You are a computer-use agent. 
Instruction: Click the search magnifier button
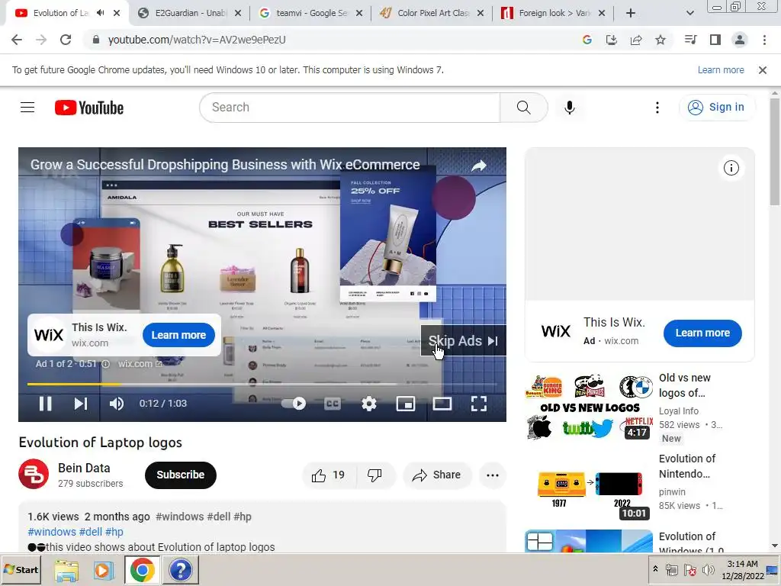click(523, 107)
